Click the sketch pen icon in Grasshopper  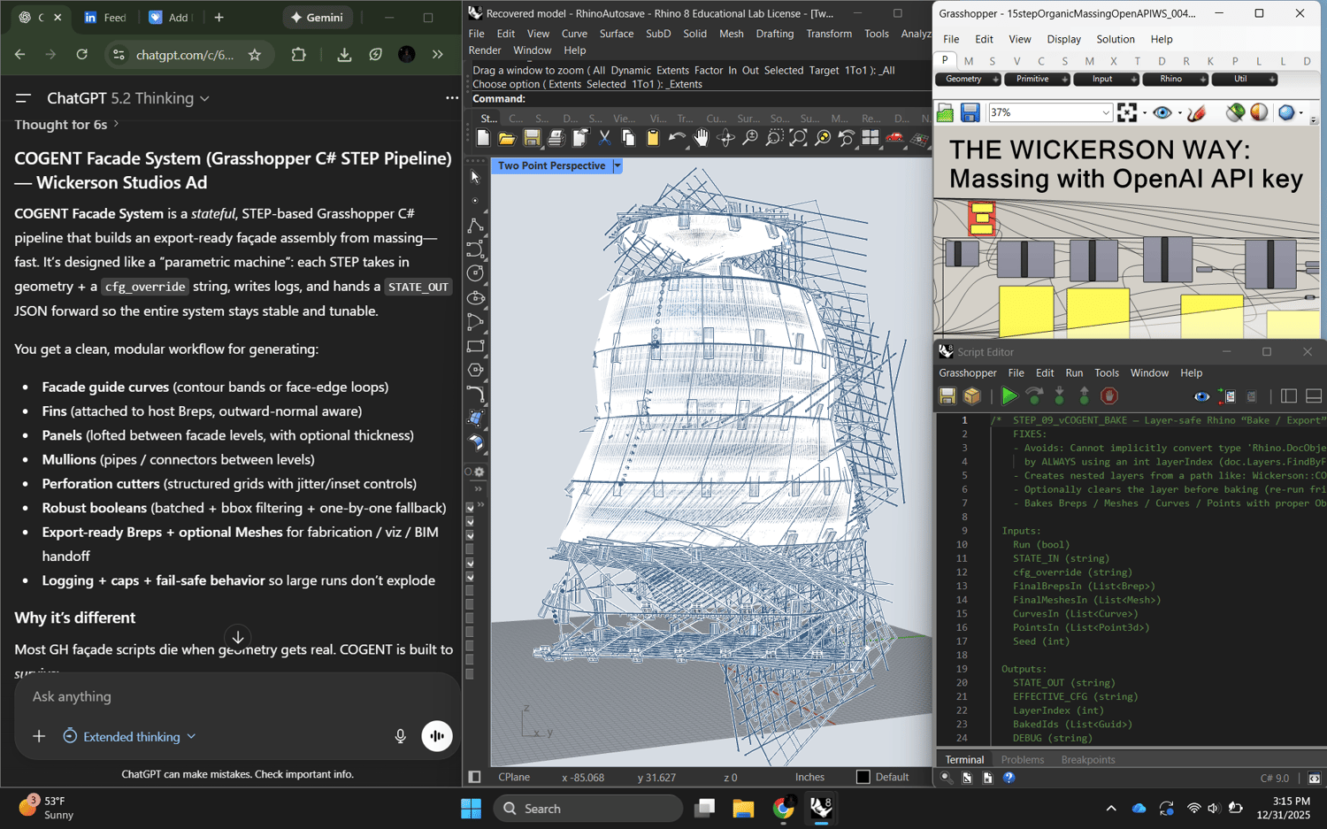[1197, 112]
